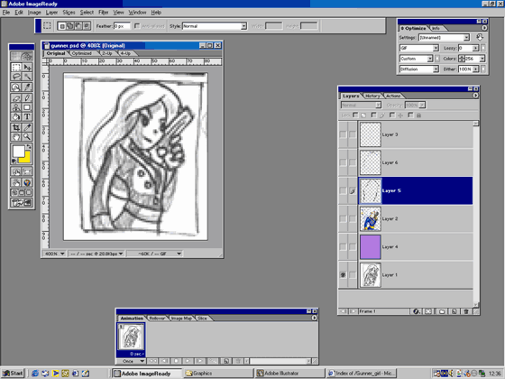Select the Type tool
Screen dimensions: 505x379
(x=27, y=116)
